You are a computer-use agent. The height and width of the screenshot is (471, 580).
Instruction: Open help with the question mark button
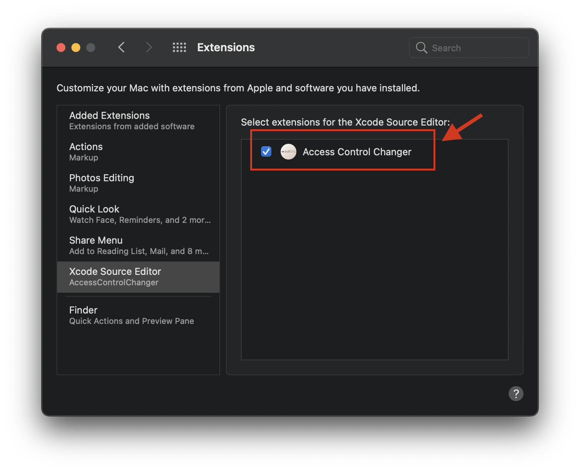[x=516, y=393]
